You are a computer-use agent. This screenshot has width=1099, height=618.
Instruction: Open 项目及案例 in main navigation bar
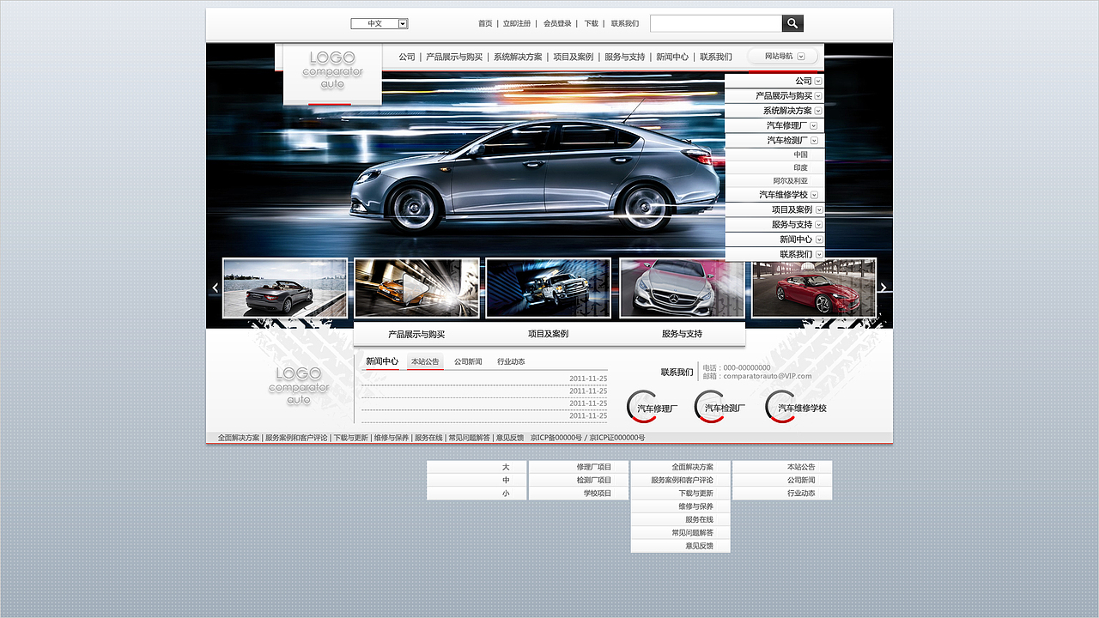click(574, 57)
